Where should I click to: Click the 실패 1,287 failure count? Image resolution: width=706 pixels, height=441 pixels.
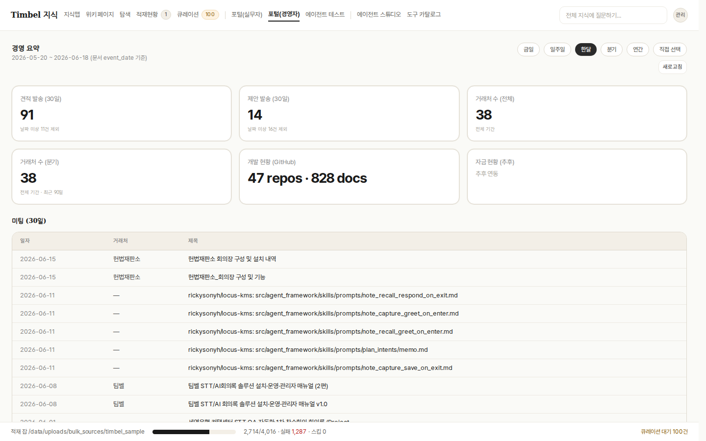(293, 432)
